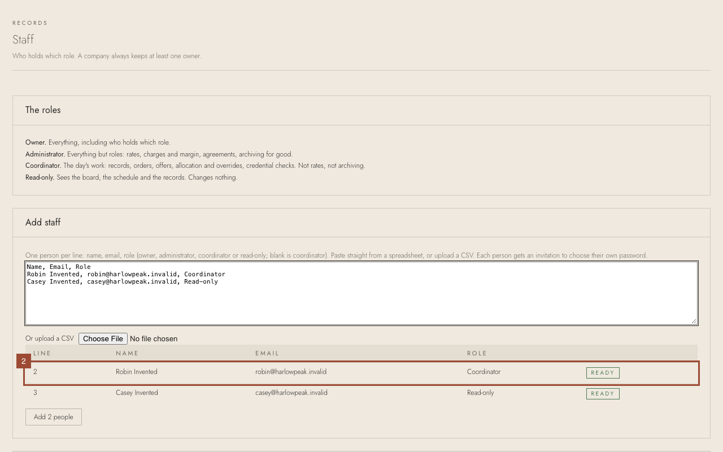Click the 'No file chosen' label
Image resolution: width=723 pixels, height=452 pixels.
(x=154, y=338)
